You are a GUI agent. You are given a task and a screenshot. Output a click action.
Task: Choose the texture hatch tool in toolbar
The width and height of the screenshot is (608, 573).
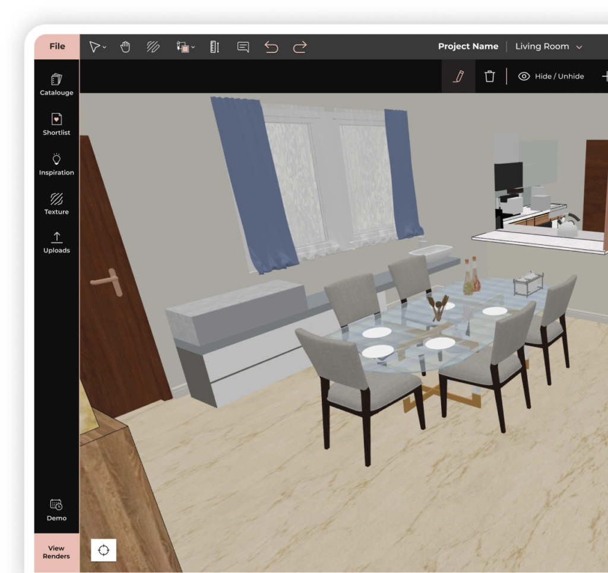tap(153, 47)
